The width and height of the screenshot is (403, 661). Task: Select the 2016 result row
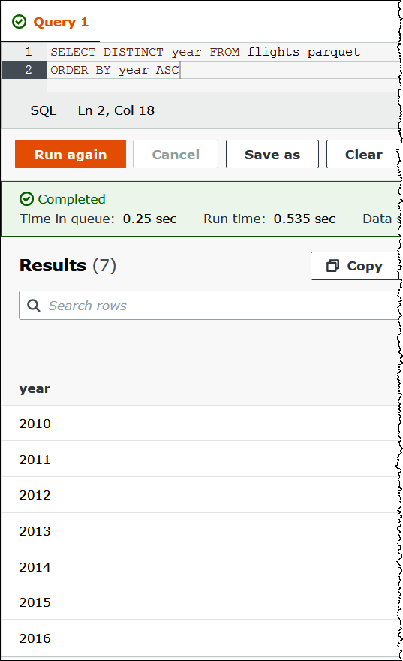click(200, 638)
